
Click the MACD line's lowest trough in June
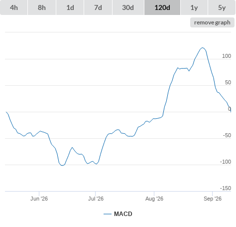tap(62, 165)
